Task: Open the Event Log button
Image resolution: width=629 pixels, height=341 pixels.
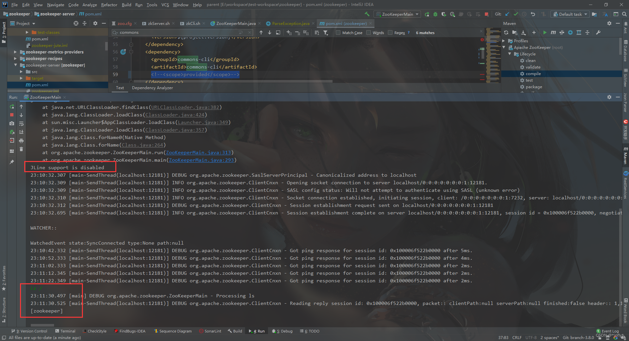Action: [607, 331]
